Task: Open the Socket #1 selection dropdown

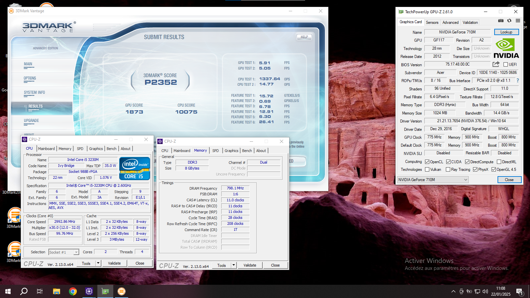Action: 64,252
